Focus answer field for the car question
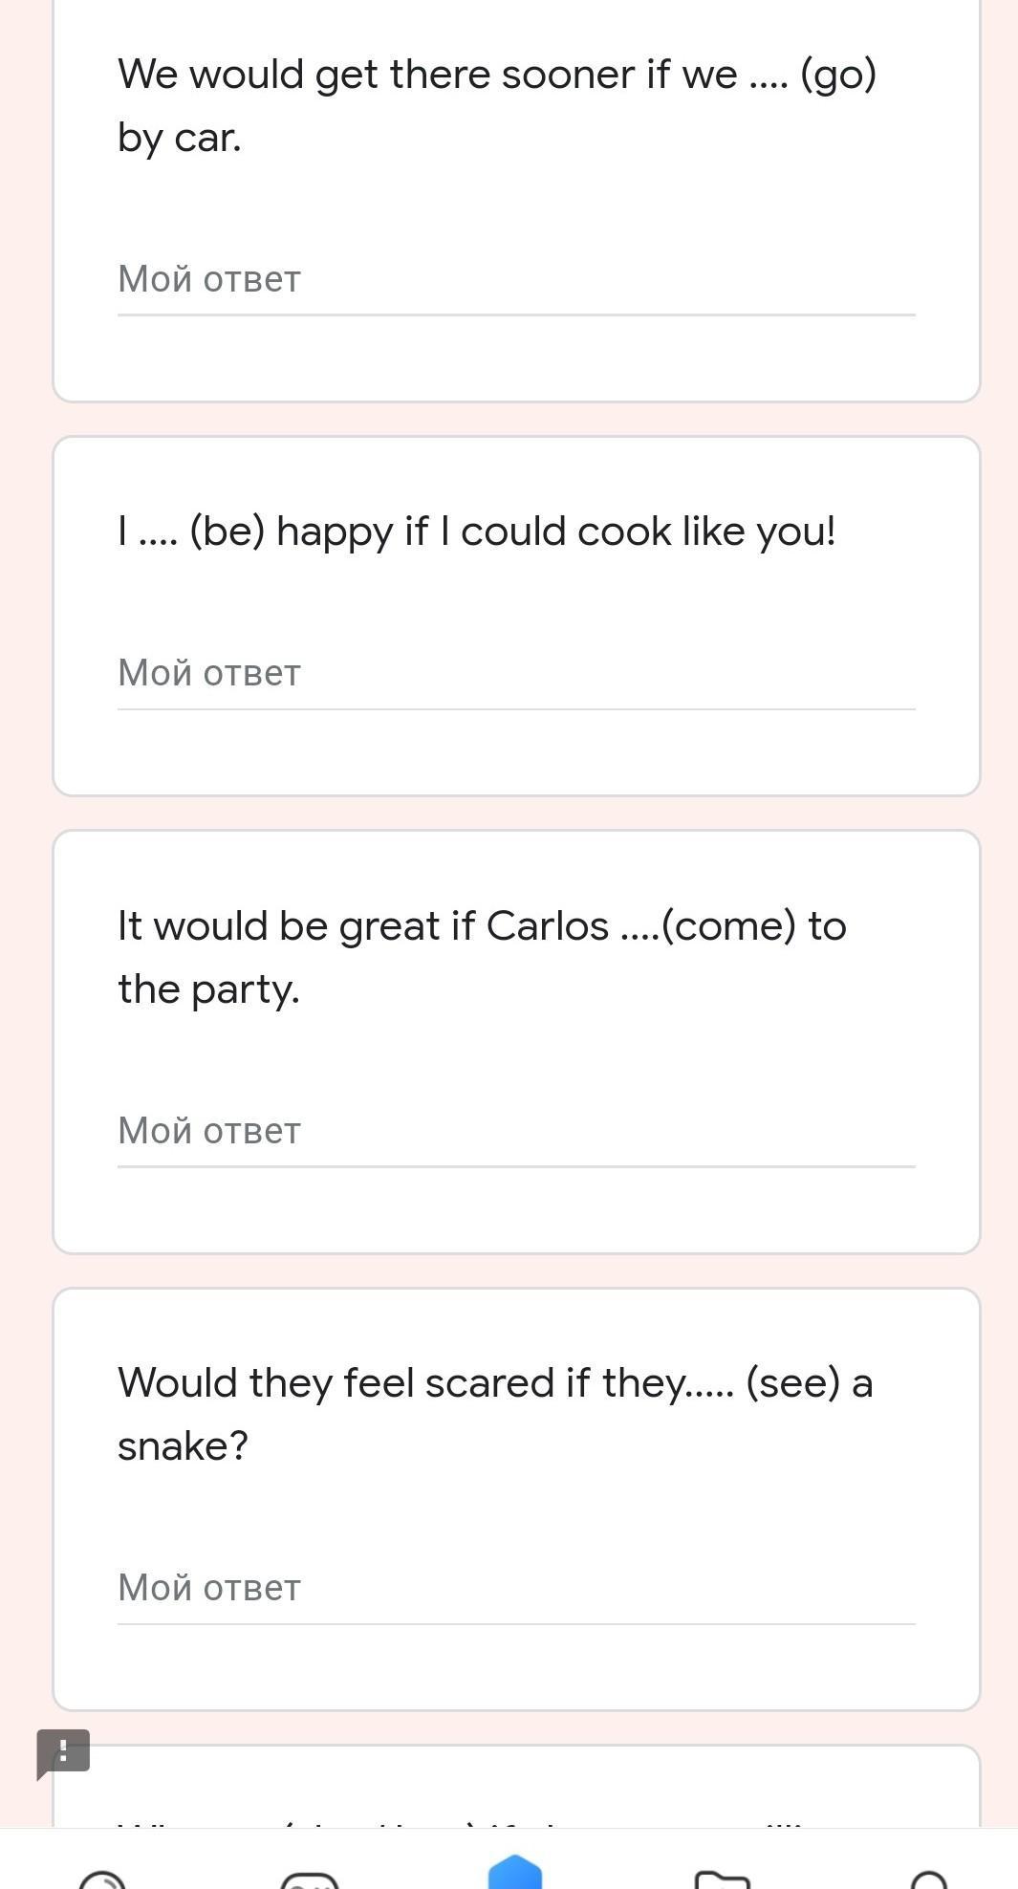The height and width of the screenshot is (1889, 1018). 516,281
